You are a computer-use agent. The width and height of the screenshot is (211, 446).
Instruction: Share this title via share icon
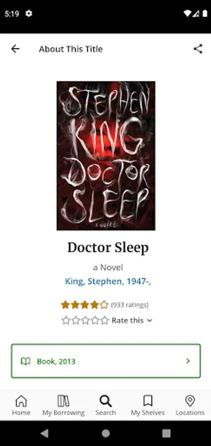coord(198,49)
